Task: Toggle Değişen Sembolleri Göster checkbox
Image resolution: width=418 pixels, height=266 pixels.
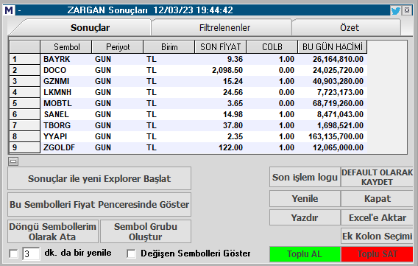Action: point(131,253)
